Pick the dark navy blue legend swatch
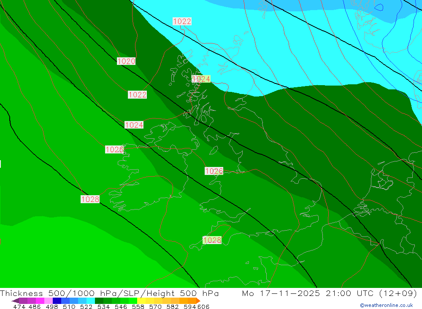This screenshot has height=309, width=422. [57, 301]
